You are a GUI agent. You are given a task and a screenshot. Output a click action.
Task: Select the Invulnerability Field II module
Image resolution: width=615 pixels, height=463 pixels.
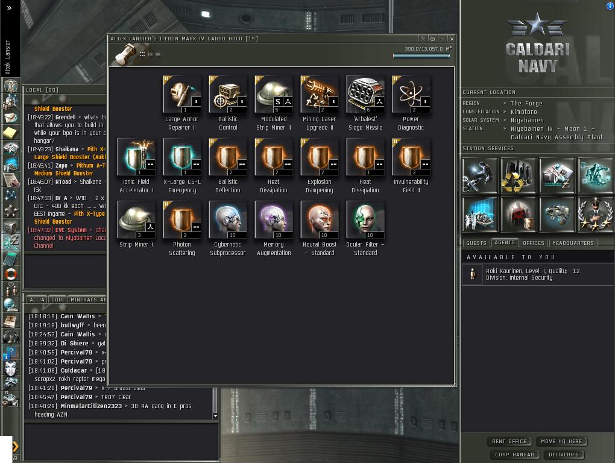click(x=411, y=157)
